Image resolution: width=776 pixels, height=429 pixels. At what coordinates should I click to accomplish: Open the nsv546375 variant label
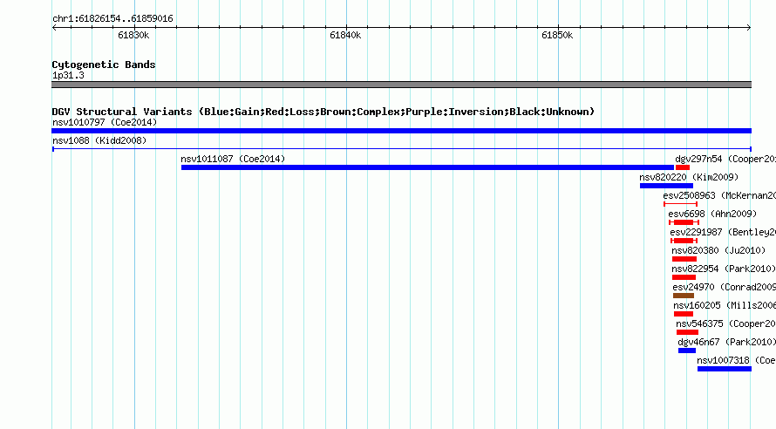coord(726,323)
